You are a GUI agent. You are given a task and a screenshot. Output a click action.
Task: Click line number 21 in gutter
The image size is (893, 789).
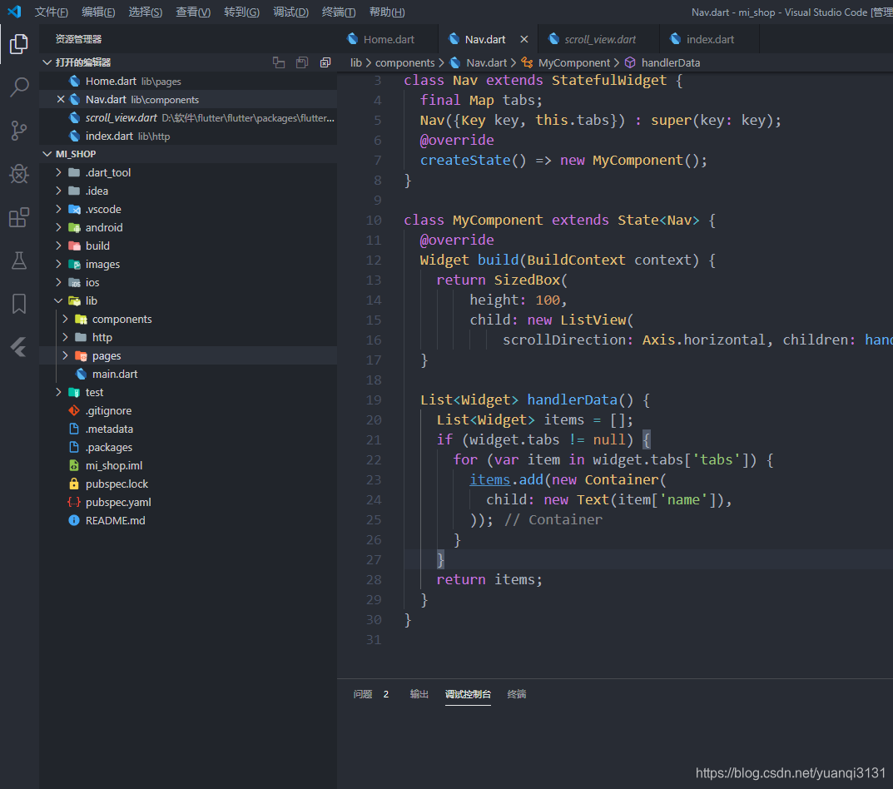tap(374, 439)
